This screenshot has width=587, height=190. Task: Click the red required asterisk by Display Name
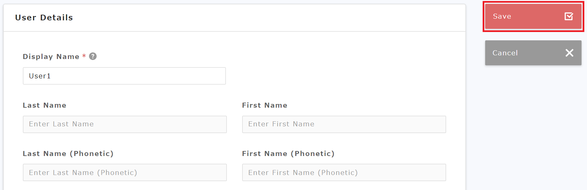84,56
